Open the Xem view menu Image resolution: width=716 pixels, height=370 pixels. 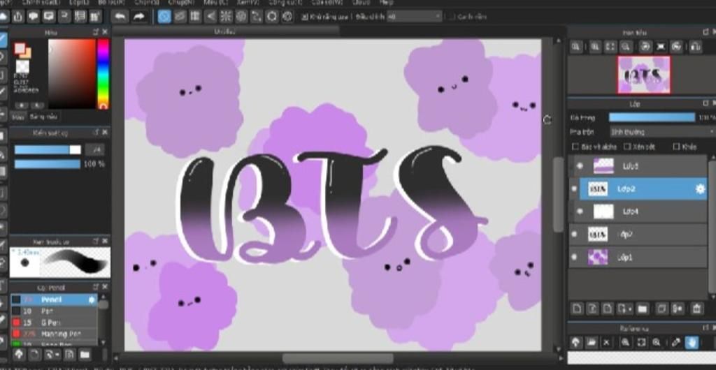248,2
